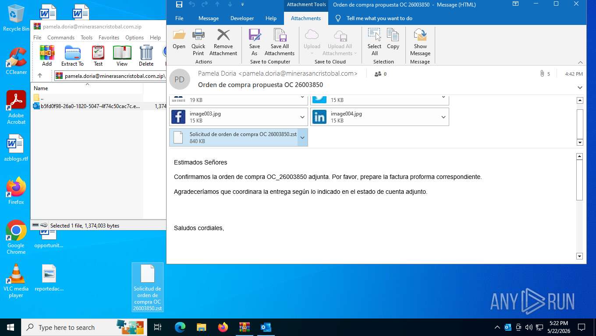Remove Attachment from the message

coord(223,42)
